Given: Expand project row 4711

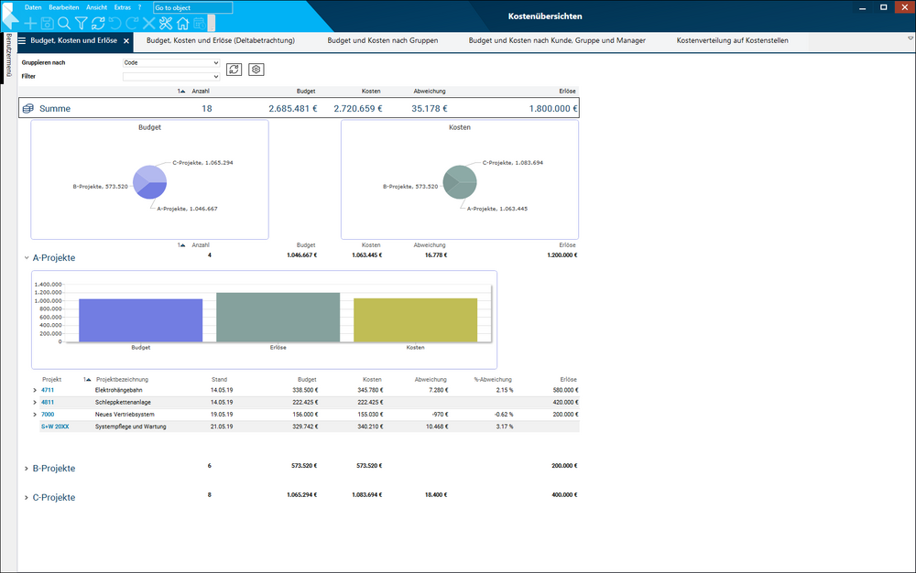Looking at the screenshot, I should [x=35, y=391].
